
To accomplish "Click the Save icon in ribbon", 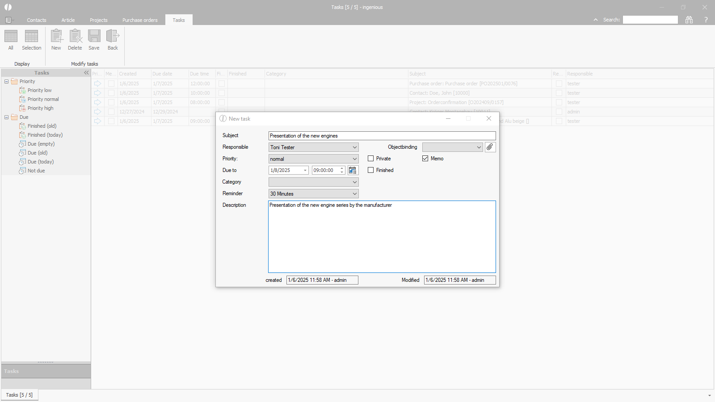I will [94, 37].
